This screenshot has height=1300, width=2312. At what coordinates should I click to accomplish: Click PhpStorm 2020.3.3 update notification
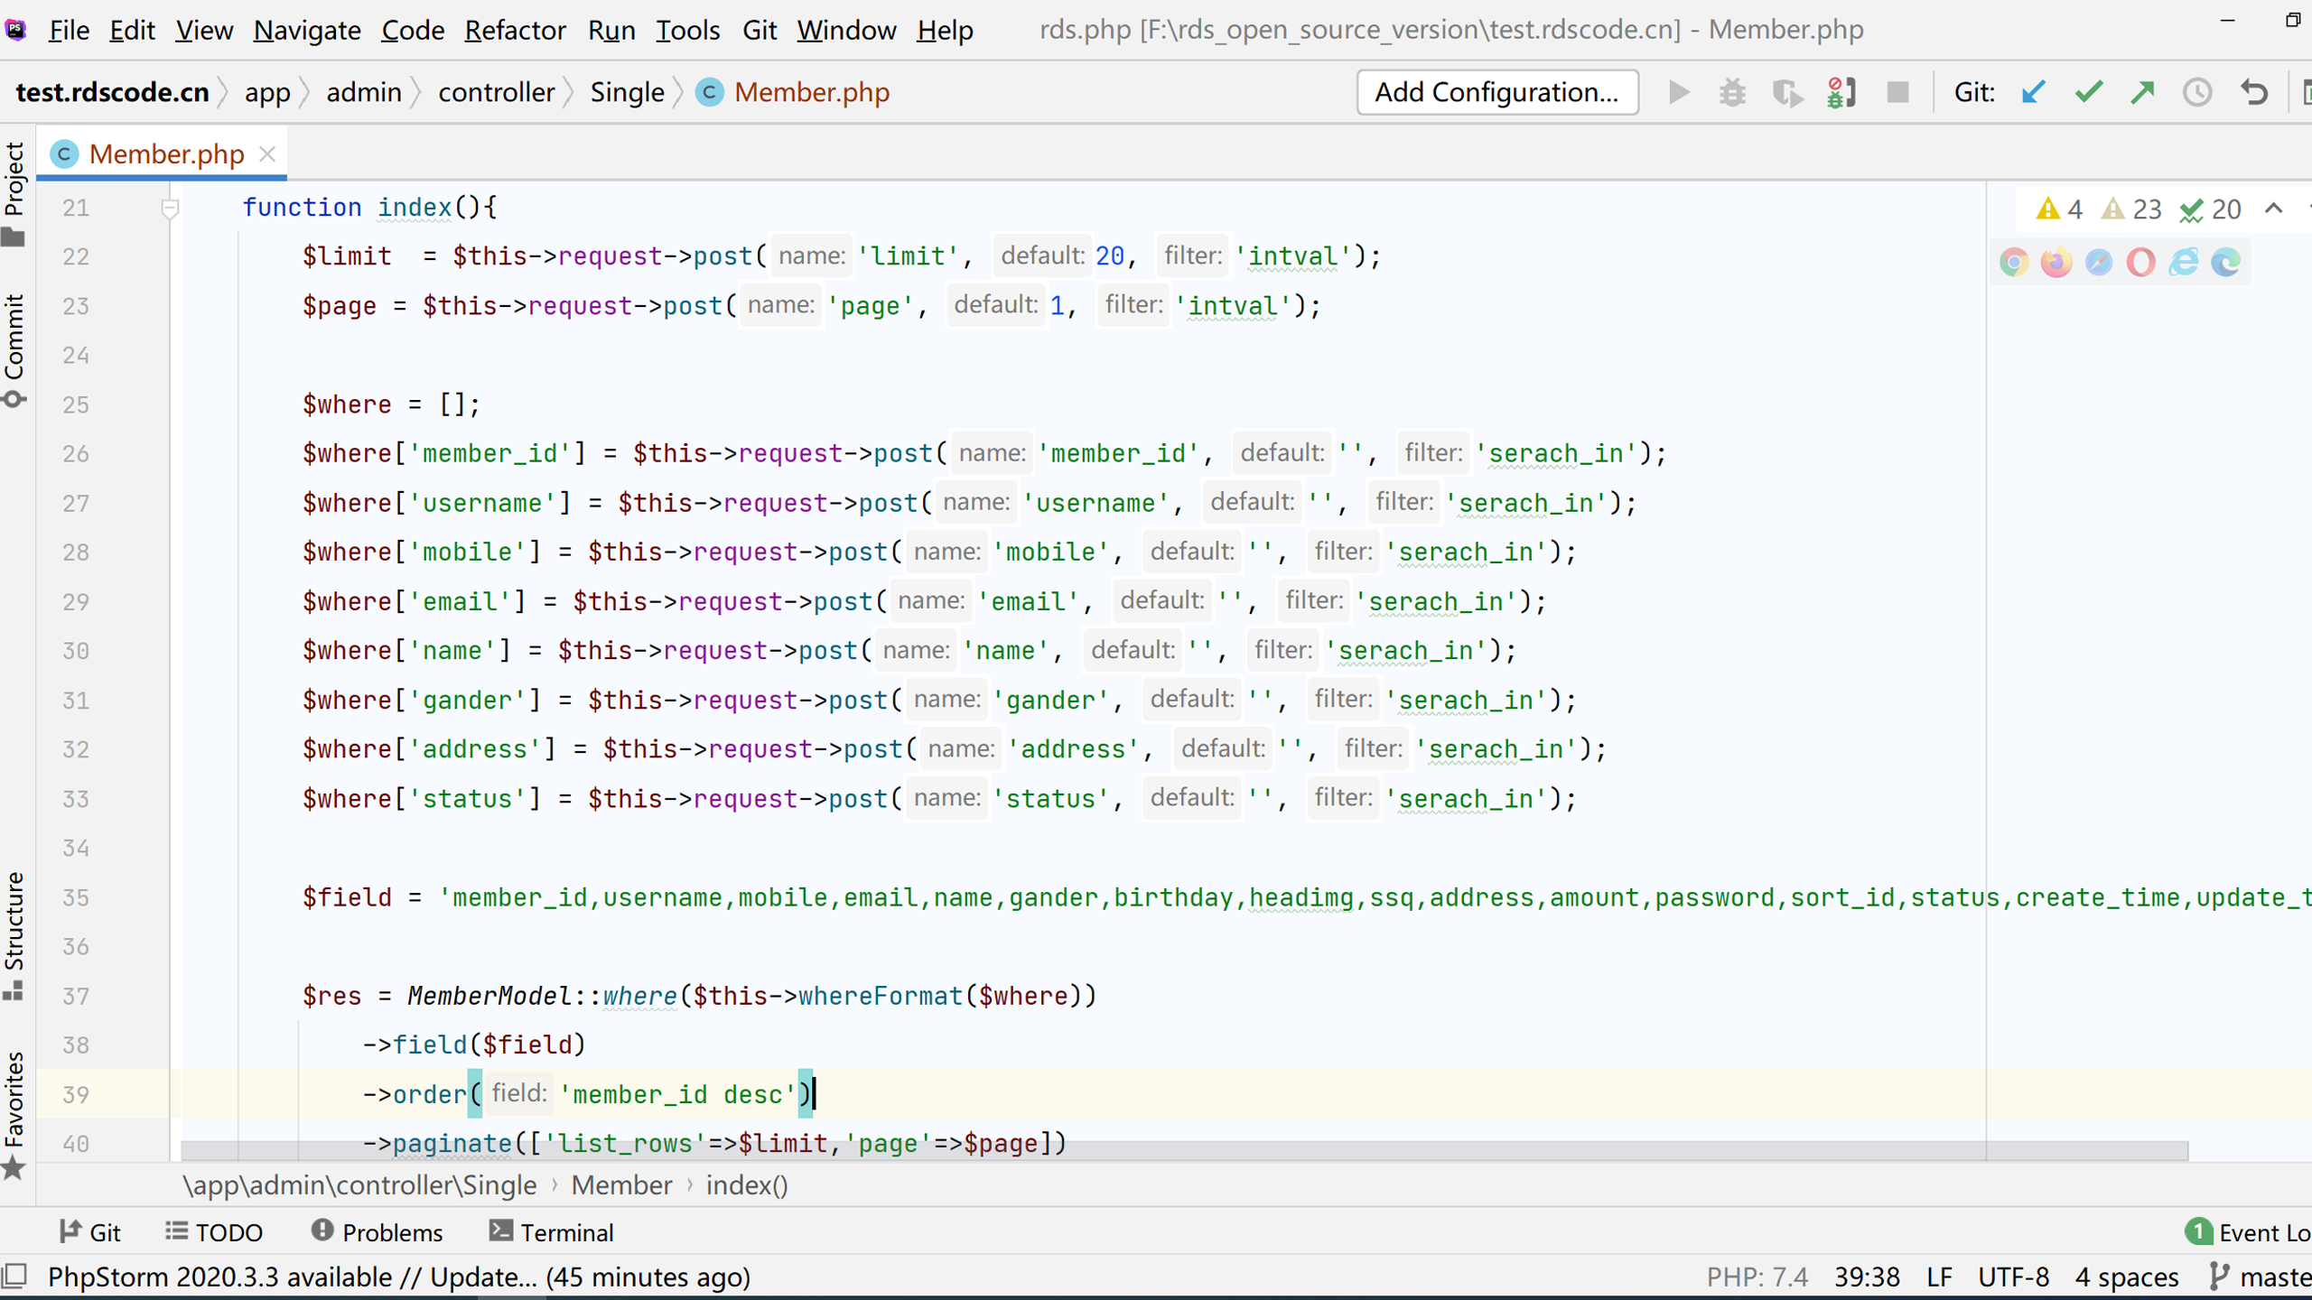(399, 1277)
